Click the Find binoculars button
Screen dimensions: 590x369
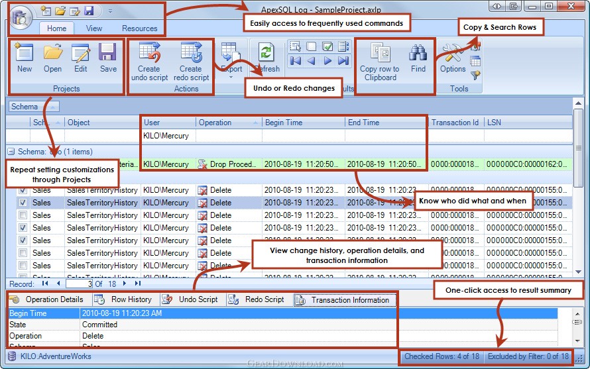(x=418, y=58)
